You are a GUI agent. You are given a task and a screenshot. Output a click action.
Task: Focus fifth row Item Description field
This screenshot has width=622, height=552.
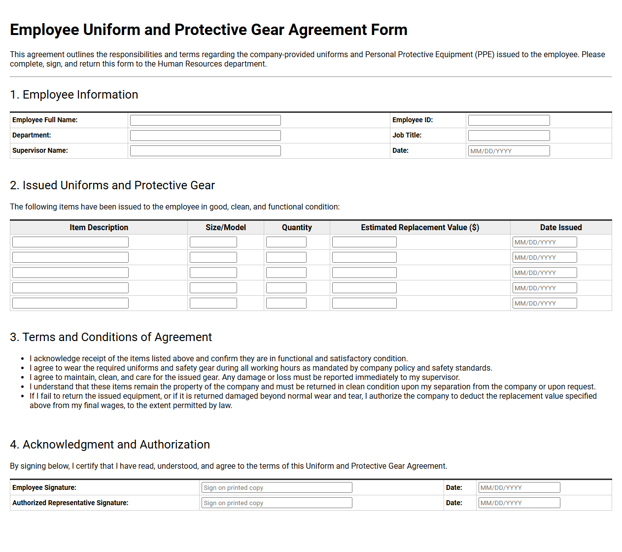click(70, 303)
